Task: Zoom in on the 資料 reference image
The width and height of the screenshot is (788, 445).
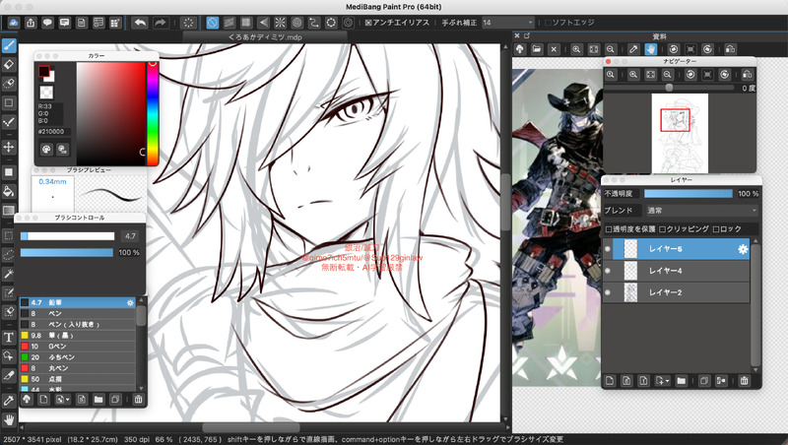Action: pos(576,49)
